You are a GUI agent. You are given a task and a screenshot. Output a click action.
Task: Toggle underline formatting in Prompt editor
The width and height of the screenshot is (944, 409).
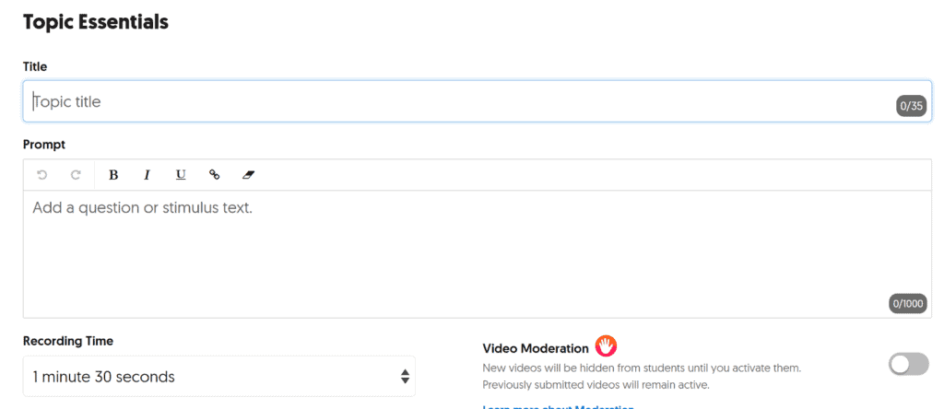click(181, 175)
